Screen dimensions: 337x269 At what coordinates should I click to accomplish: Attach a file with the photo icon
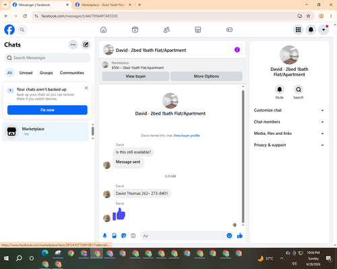114,236
